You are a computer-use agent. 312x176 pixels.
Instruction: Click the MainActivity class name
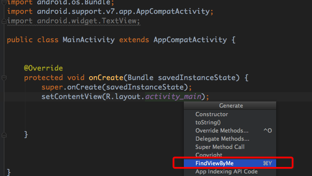tap(88, 40)
